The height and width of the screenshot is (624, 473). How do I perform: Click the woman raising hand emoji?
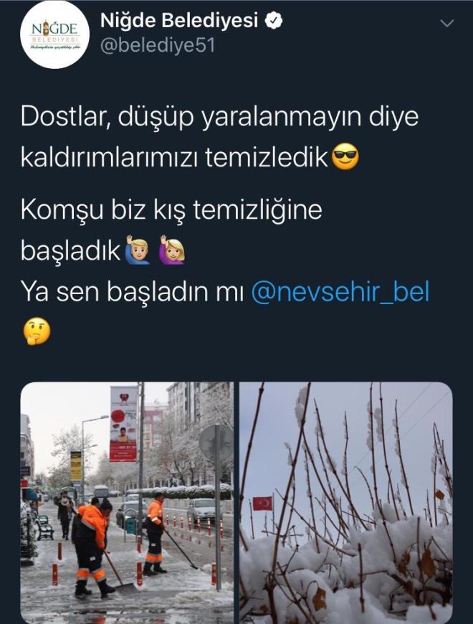[172, 250]
